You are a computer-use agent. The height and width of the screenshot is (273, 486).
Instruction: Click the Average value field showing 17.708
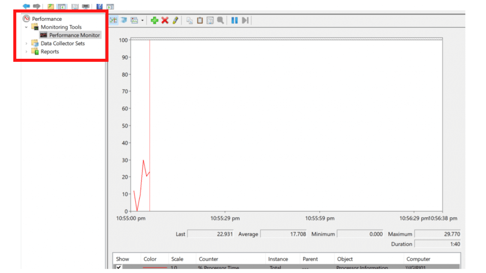pos(284,234)
